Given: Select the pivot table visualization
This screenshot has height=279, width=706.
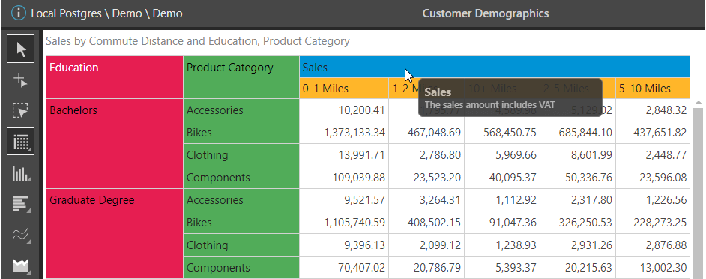Looking at the screenshot, I should point(21,142).
